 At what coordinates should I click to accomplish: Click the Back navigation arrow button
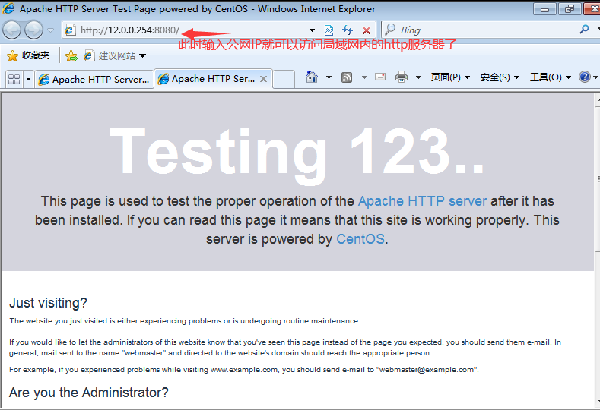(12, 30)
